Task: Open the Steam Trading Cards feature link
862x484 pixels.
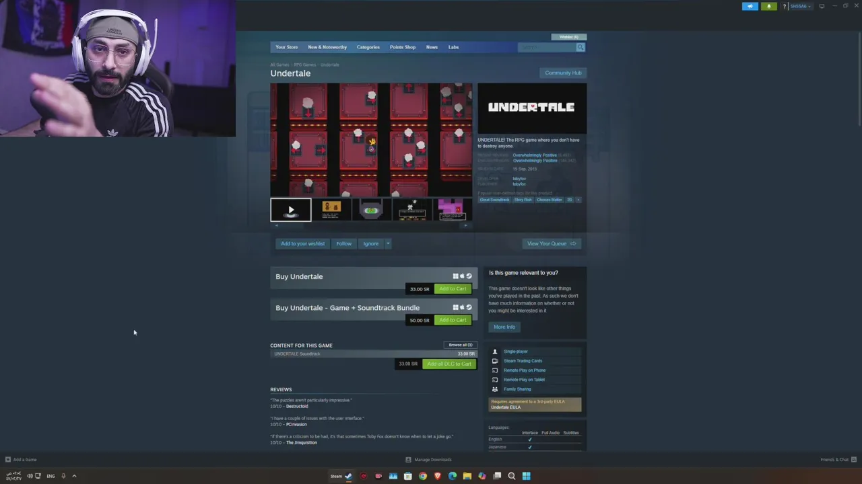Action: [x=523, y=361]
